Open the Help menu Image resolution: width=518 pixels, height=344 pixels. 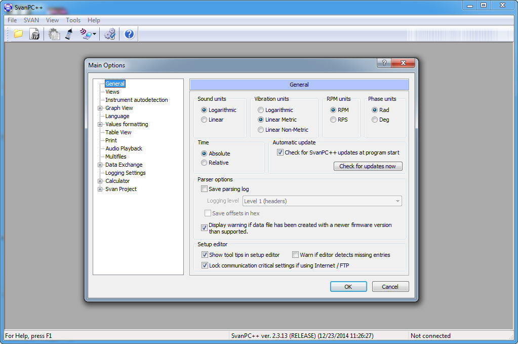[94, 20]
